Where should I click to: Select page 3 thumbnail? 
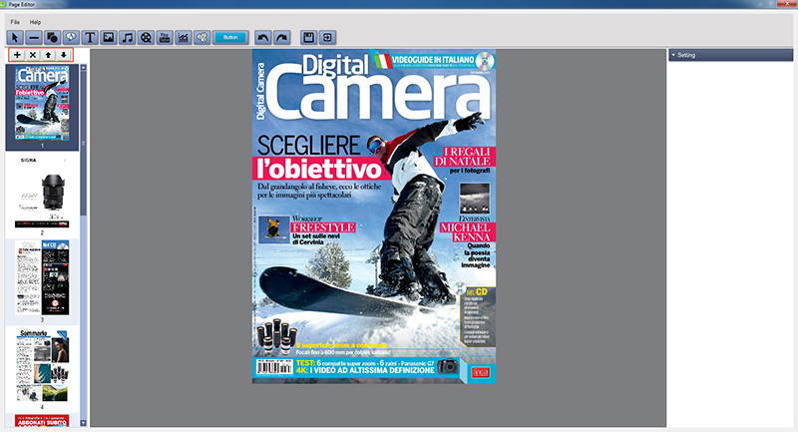(x=42, y=277)
